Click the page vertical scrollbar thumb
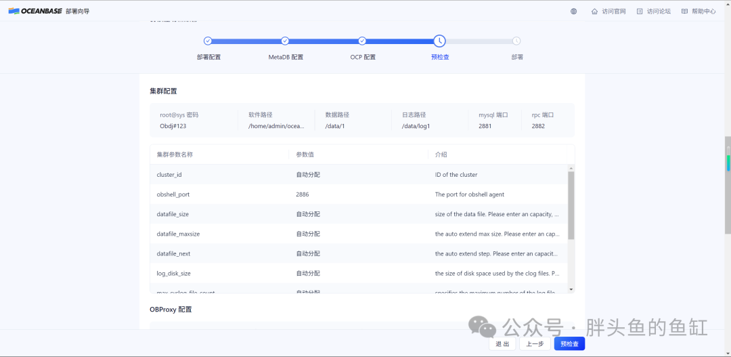The height and width of the screenshot is (357, 731). pos(728,186)
